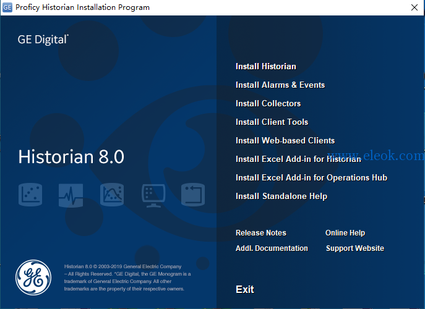Click the scatter plot icon
425x309 pixels.
(x=30, y=195)
